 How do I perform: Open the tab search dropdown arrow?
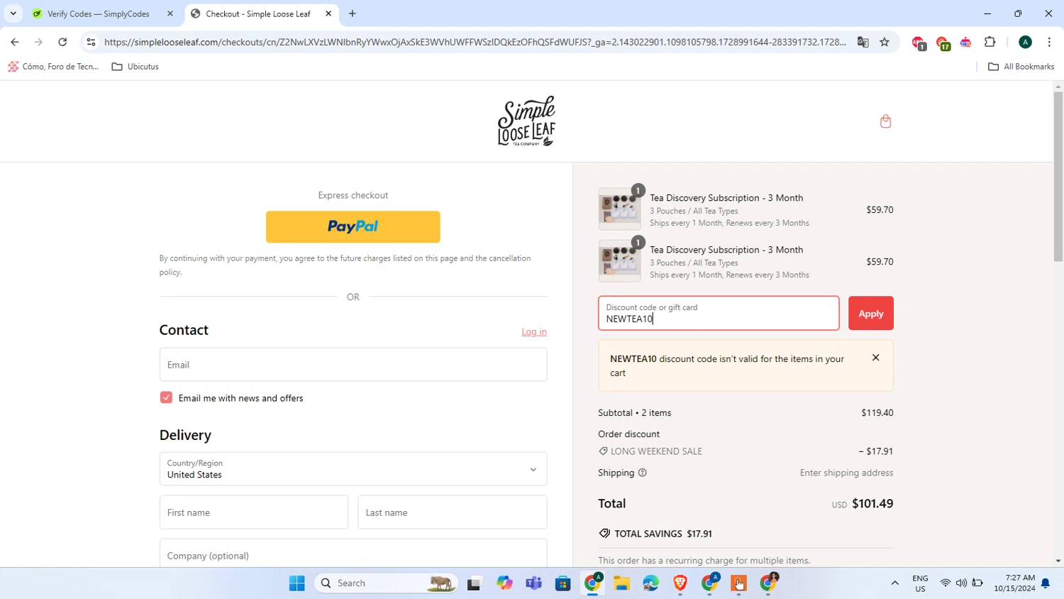(x=13, y=13)
